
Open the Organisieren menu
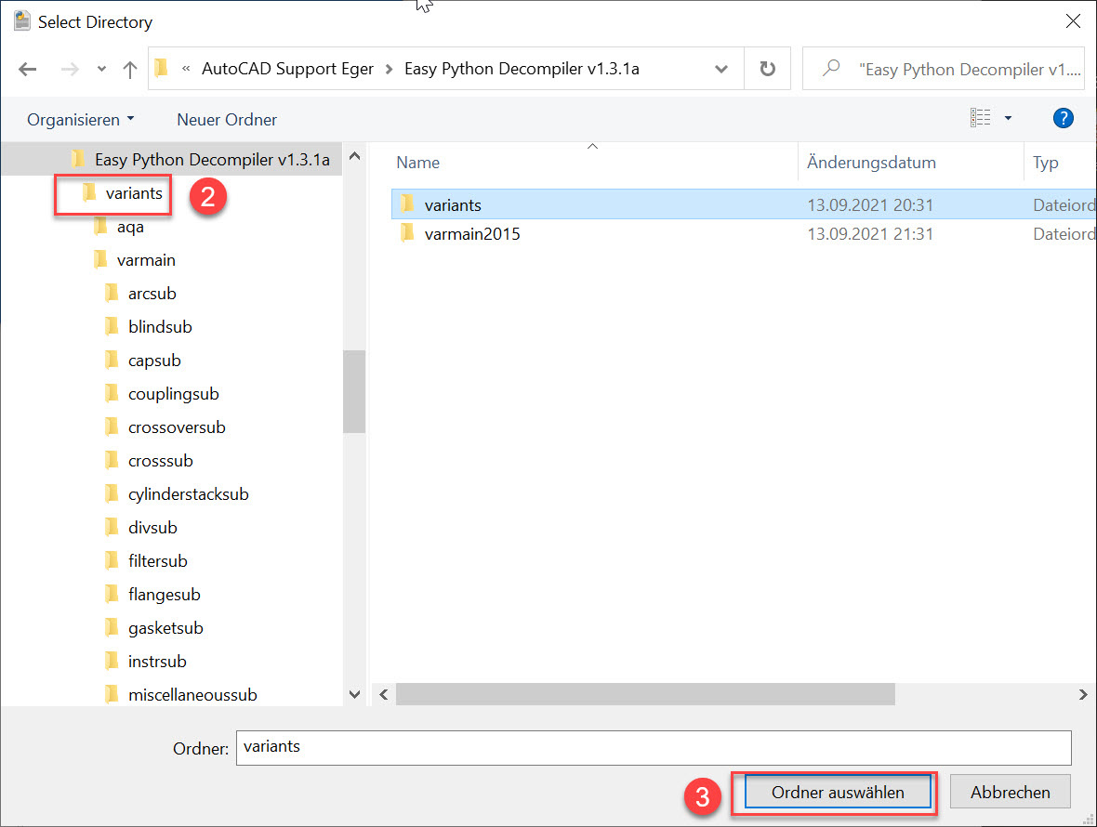(74, 119)
